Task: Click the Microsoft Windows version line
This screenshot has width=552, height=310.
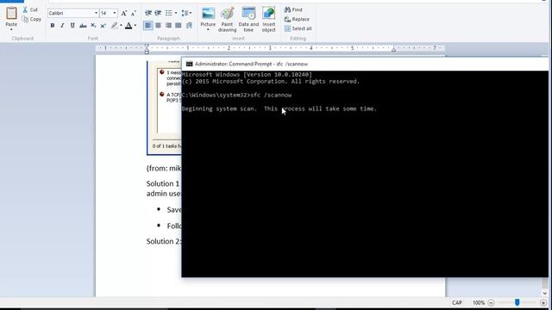Action: point(247,75)
